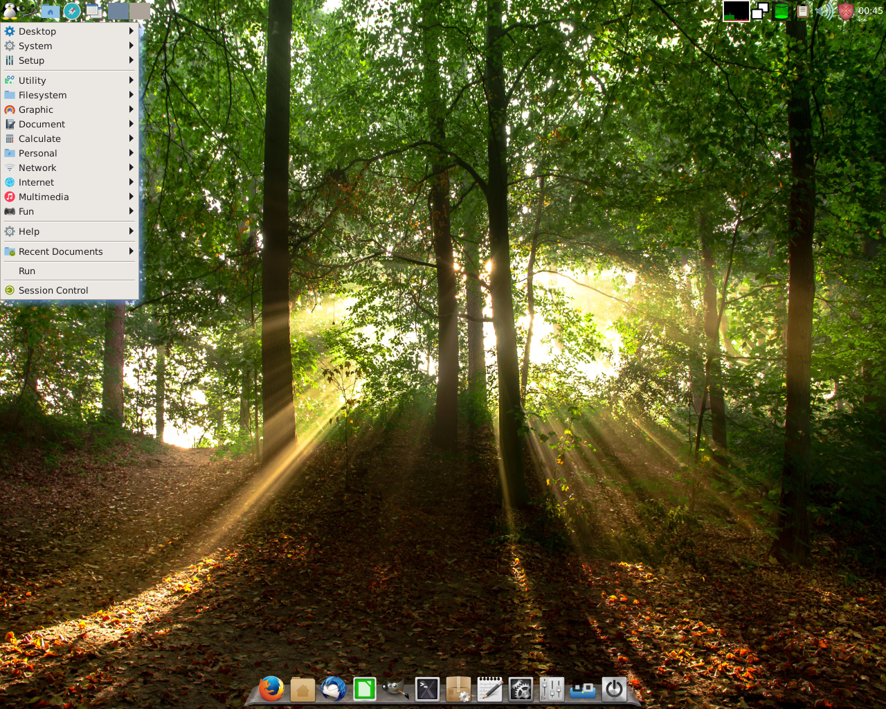Click the blue drive device dock icon
The width and height of the screenshot is (886, 709).
(x=583, y=690)
